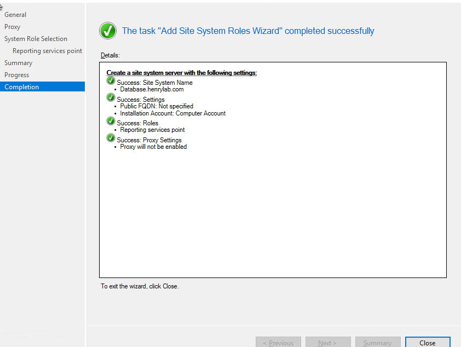Click the green check beside Success: Settings

[x=111, y=99]
